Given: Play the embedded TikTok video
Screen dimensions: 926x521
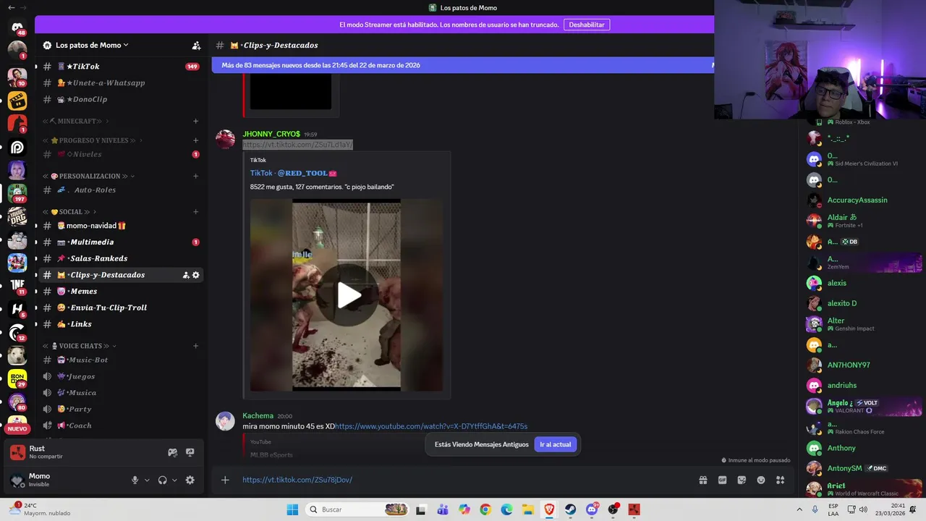Looking at the screenshot, I should [349, 295].
